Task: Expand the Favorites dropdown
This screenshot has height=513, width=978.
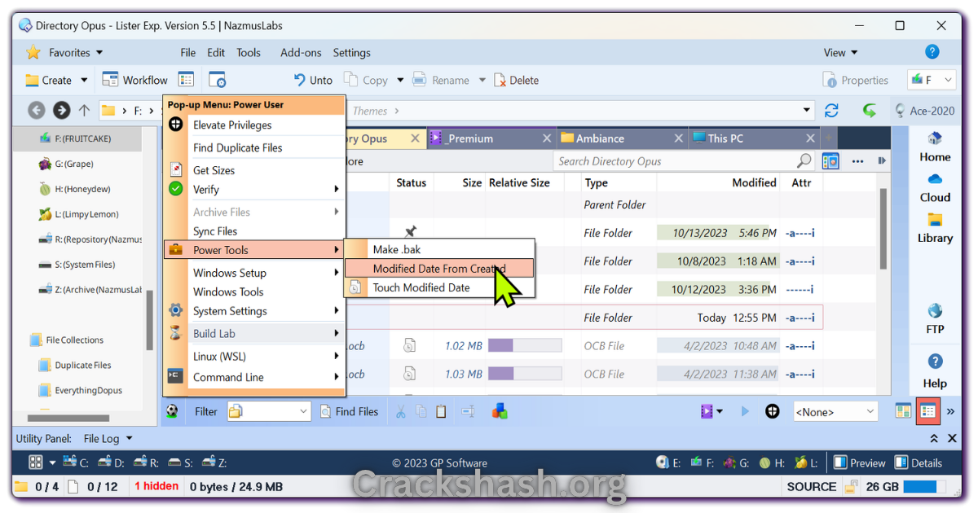Action: point(99,53)
